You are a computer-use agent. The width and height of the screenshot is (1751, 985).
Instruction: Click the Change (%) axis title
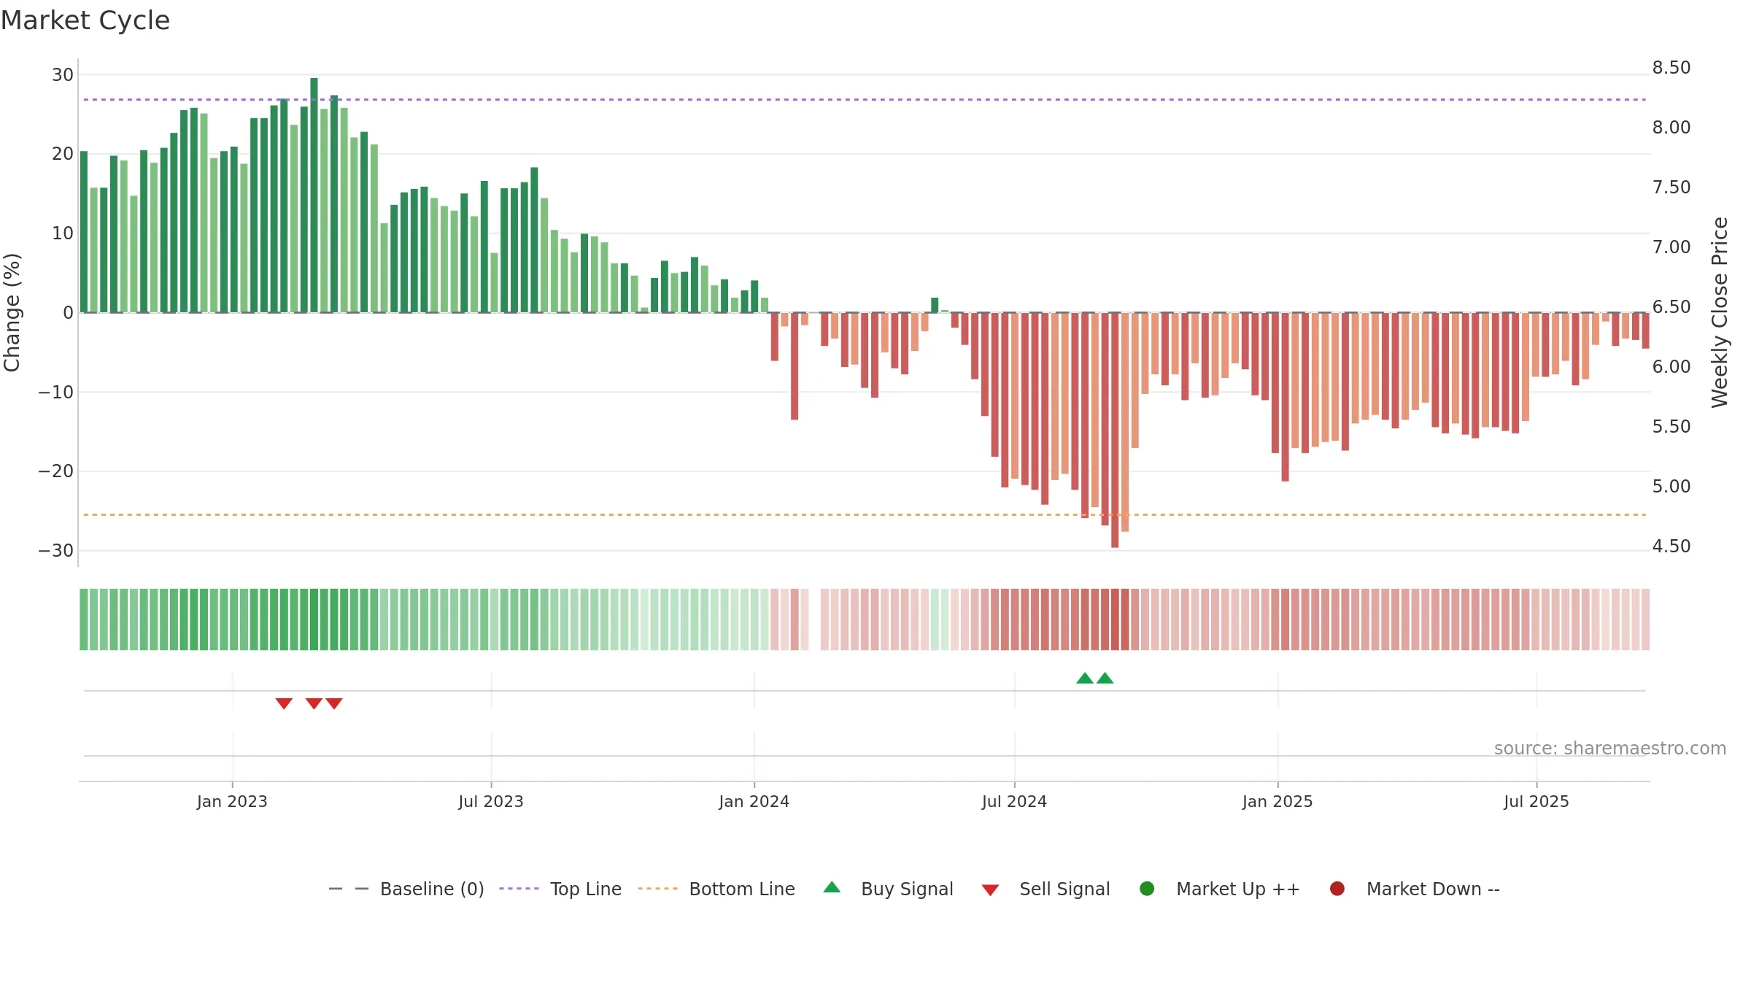[x=12, y=312]
